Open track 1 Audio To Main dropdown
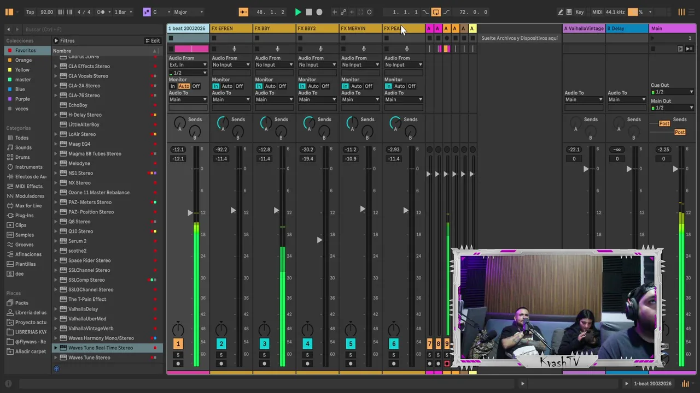 click(188, 99)
